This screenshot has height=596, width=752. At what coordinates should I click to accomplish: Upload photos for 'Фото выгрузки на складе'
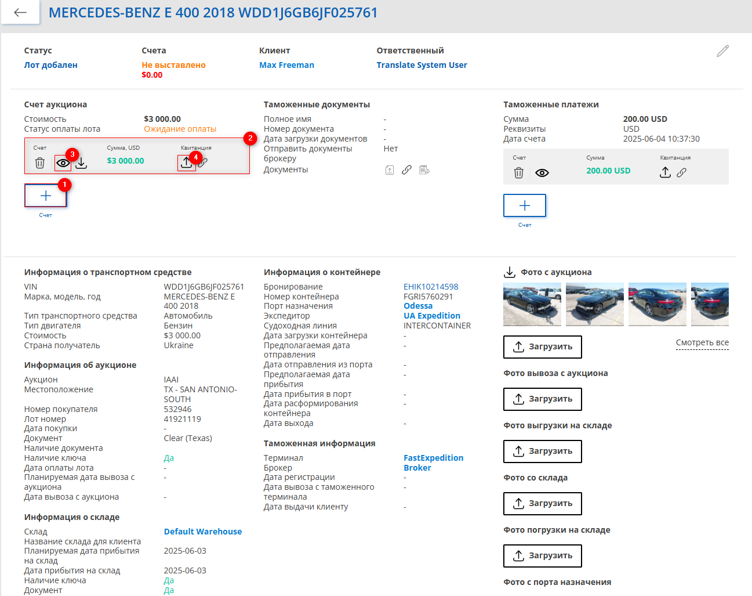pyautogui.click(x=543, y=451)
